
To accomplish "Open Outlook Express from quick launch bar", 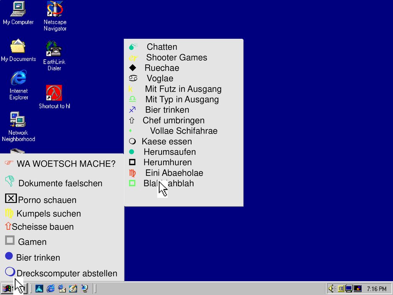I will [62, 289].
